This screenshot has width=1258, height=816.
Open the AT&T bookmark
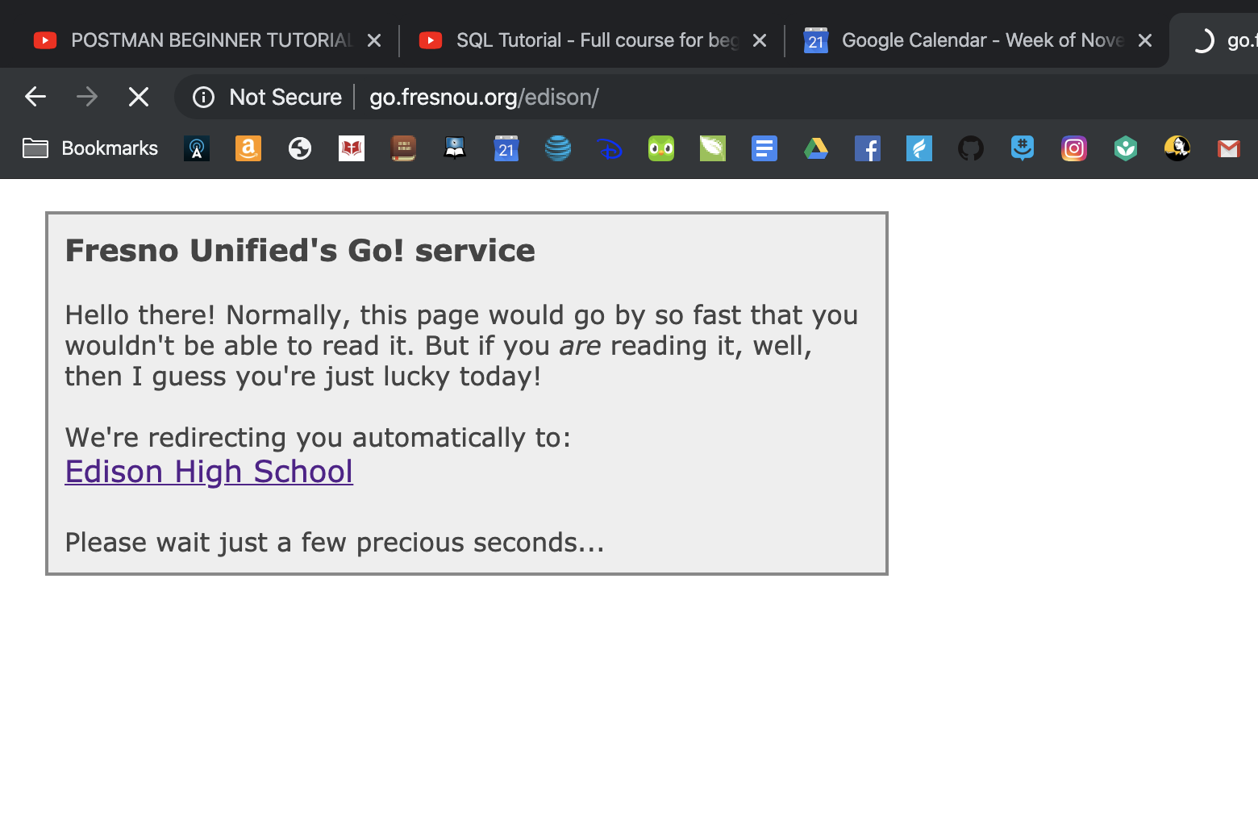[x=557, y=148]
